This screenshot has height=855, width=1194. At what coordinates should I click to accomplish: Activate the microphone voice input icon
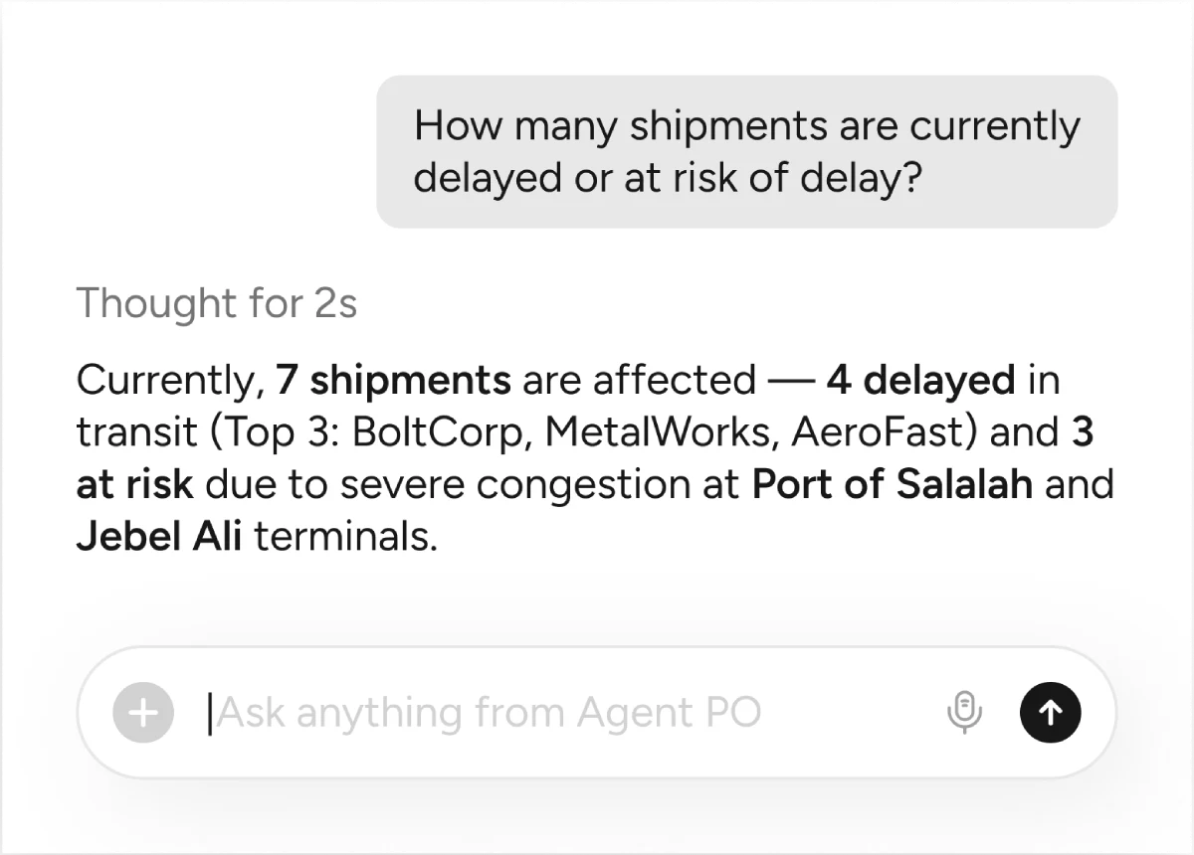[964, 713]
